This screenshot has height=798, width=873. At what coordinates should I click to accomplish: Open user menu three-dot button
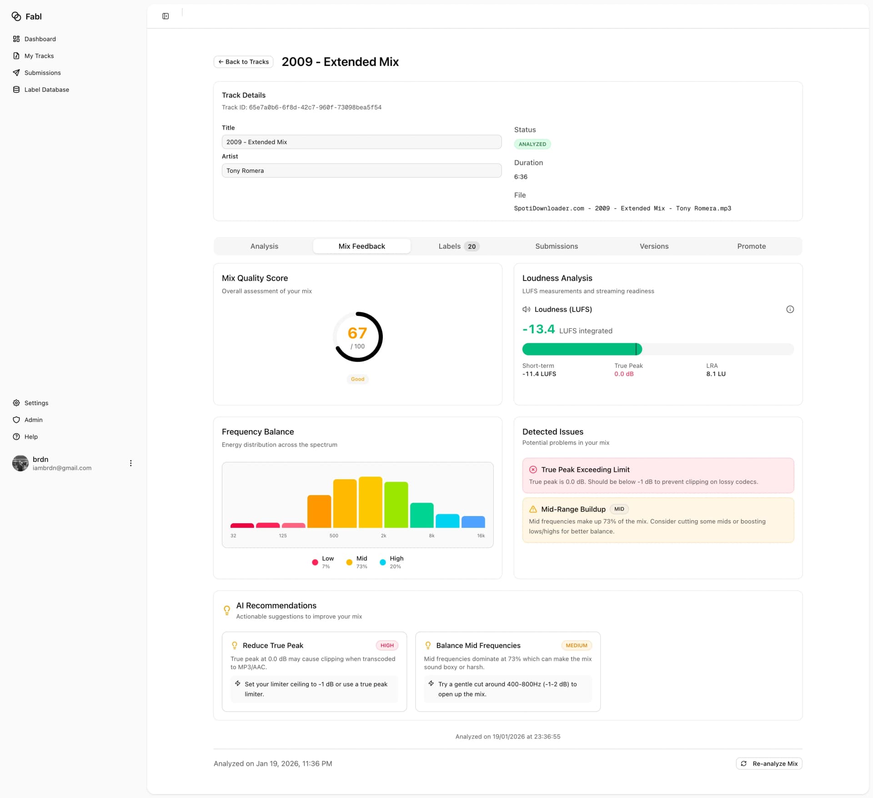point(130,463)
